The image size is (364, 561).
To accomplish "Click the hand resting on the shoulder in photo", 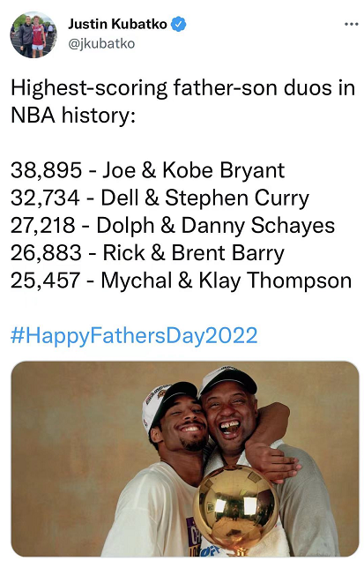I will point(275,461).
